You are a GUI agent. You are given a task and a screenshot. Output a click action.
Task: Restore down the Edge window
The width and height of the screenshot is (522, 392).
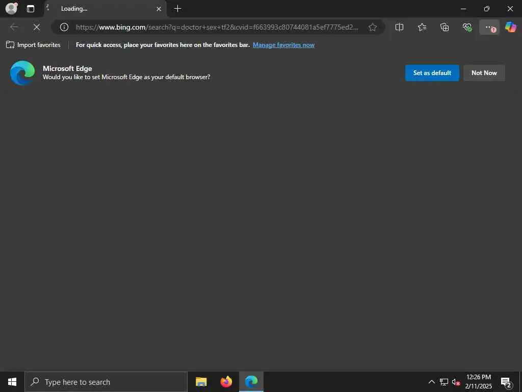pos(487,9)
